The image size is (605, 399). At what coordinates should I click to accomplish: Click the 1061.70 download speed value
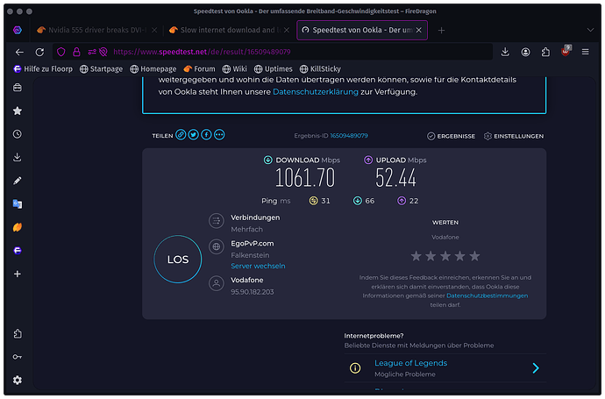point(305,178)
